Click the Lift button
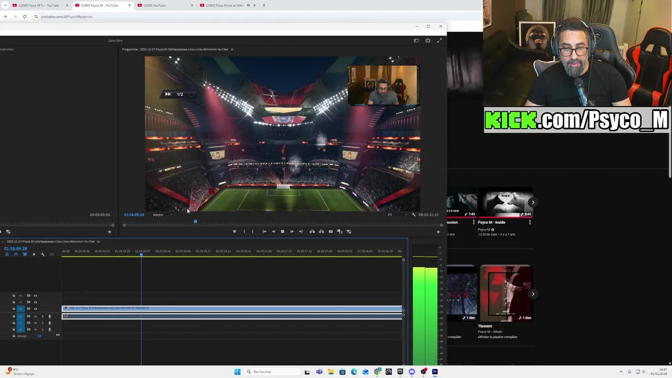Image resolution: width=672 pixels, height=378 pixels. [312, 232]
